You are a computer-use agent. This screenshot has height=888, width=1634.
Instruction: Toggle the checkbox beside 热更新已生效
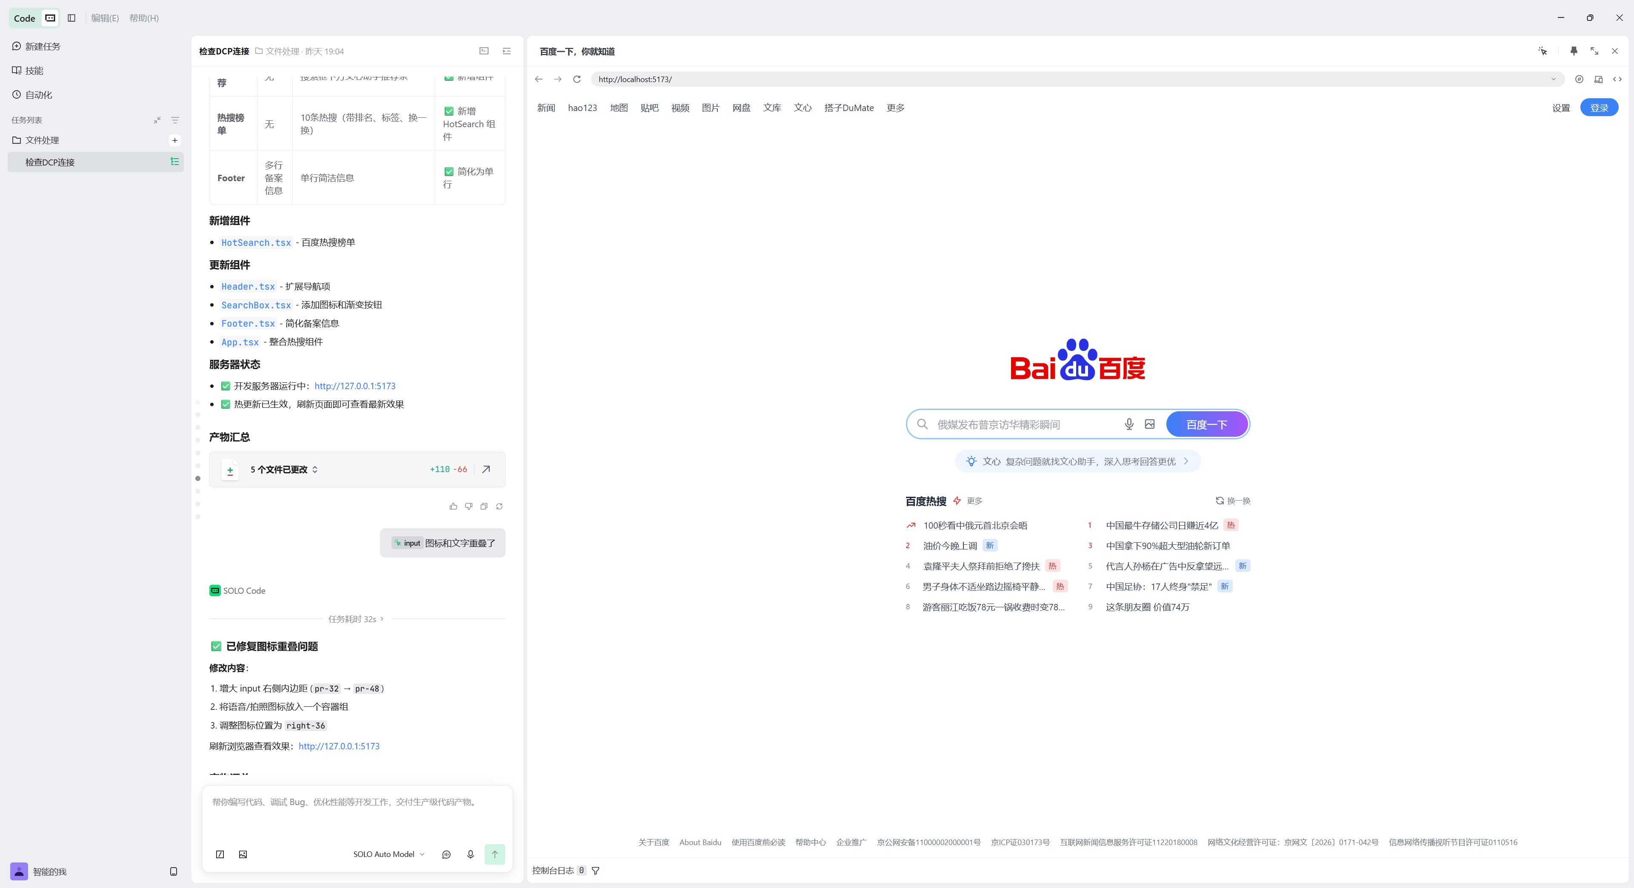pos(225,404)
